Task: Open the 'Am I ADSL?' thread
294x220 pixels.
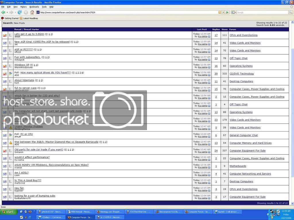Action: (x=21, y=173)
